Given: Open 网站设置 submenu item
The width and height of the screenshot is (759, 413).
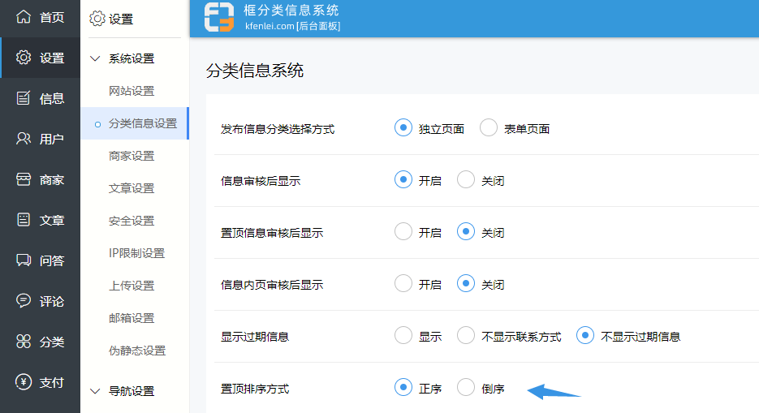Looking at the screenshot, I should tap(132, 91).
